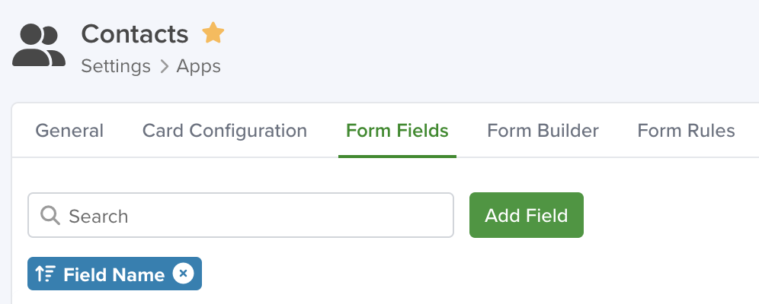Switch to the Form Builder tab
The height and width of the screenshot is (304, 759).
pyautogui.click(x=543, y=131)
